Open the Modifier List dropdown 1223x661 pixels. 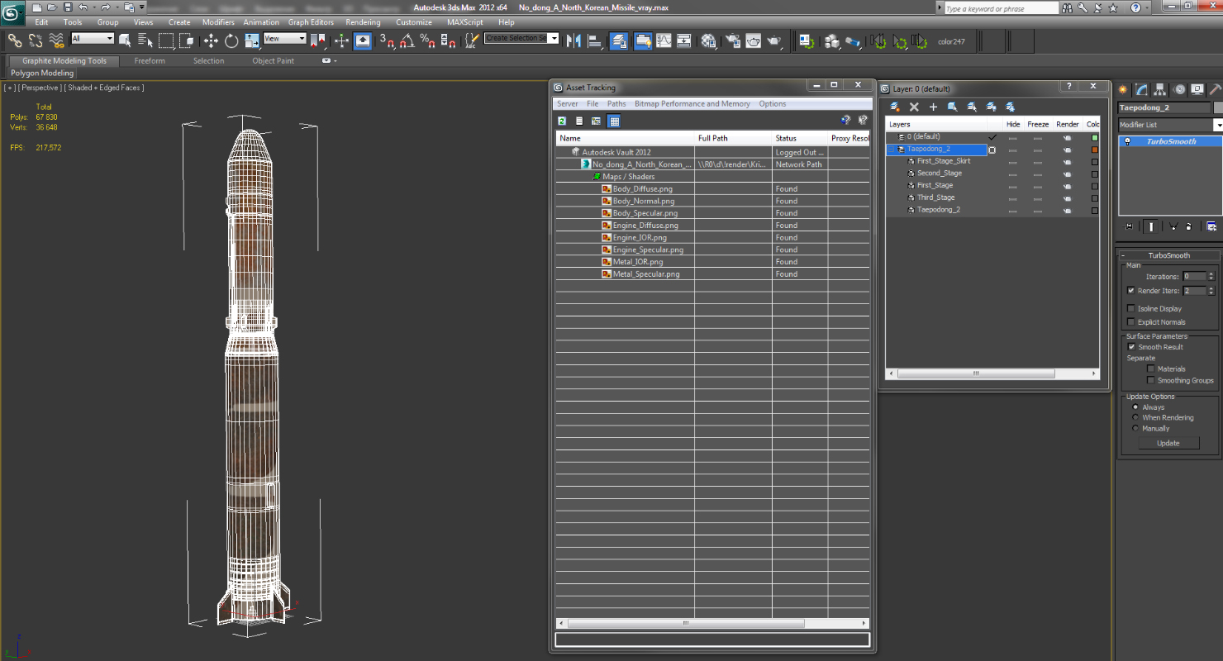[x=1217, y=125]
